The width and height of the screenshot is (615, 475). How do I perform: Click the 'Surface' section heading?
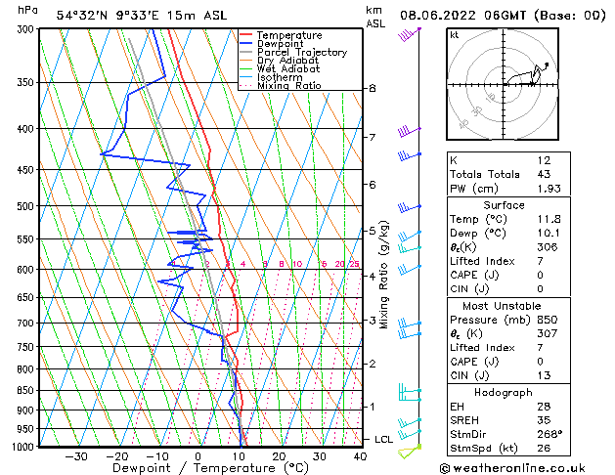pyautogui.click(x=504, y=205)
